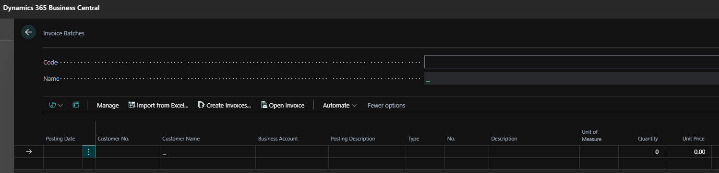Click the Business Account column header
The image size is (719, 173).
click(x=278, y=139)
